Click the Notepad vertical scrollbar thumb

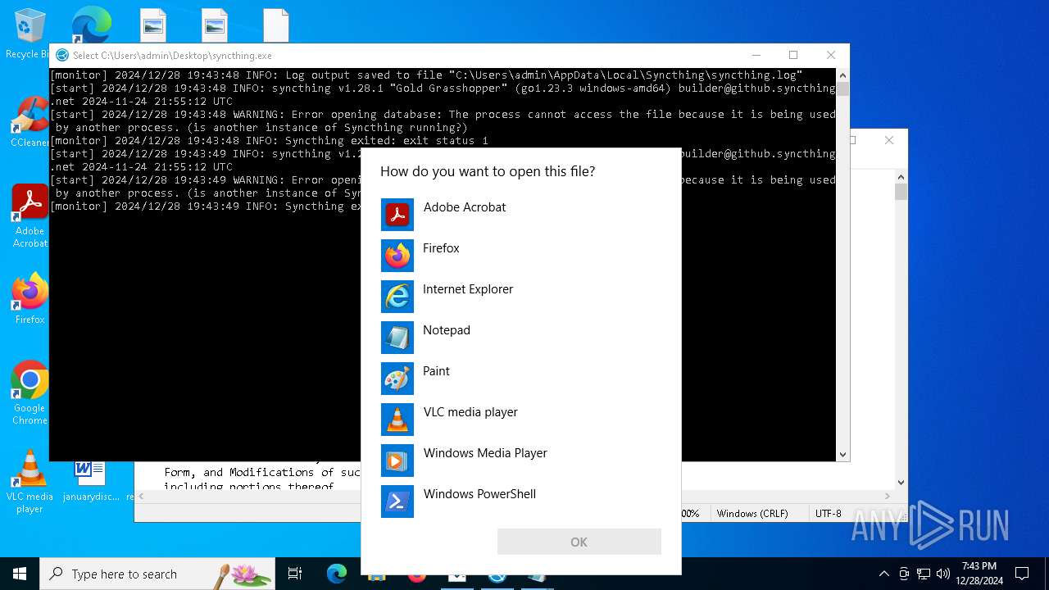click(x=901, y=192)
